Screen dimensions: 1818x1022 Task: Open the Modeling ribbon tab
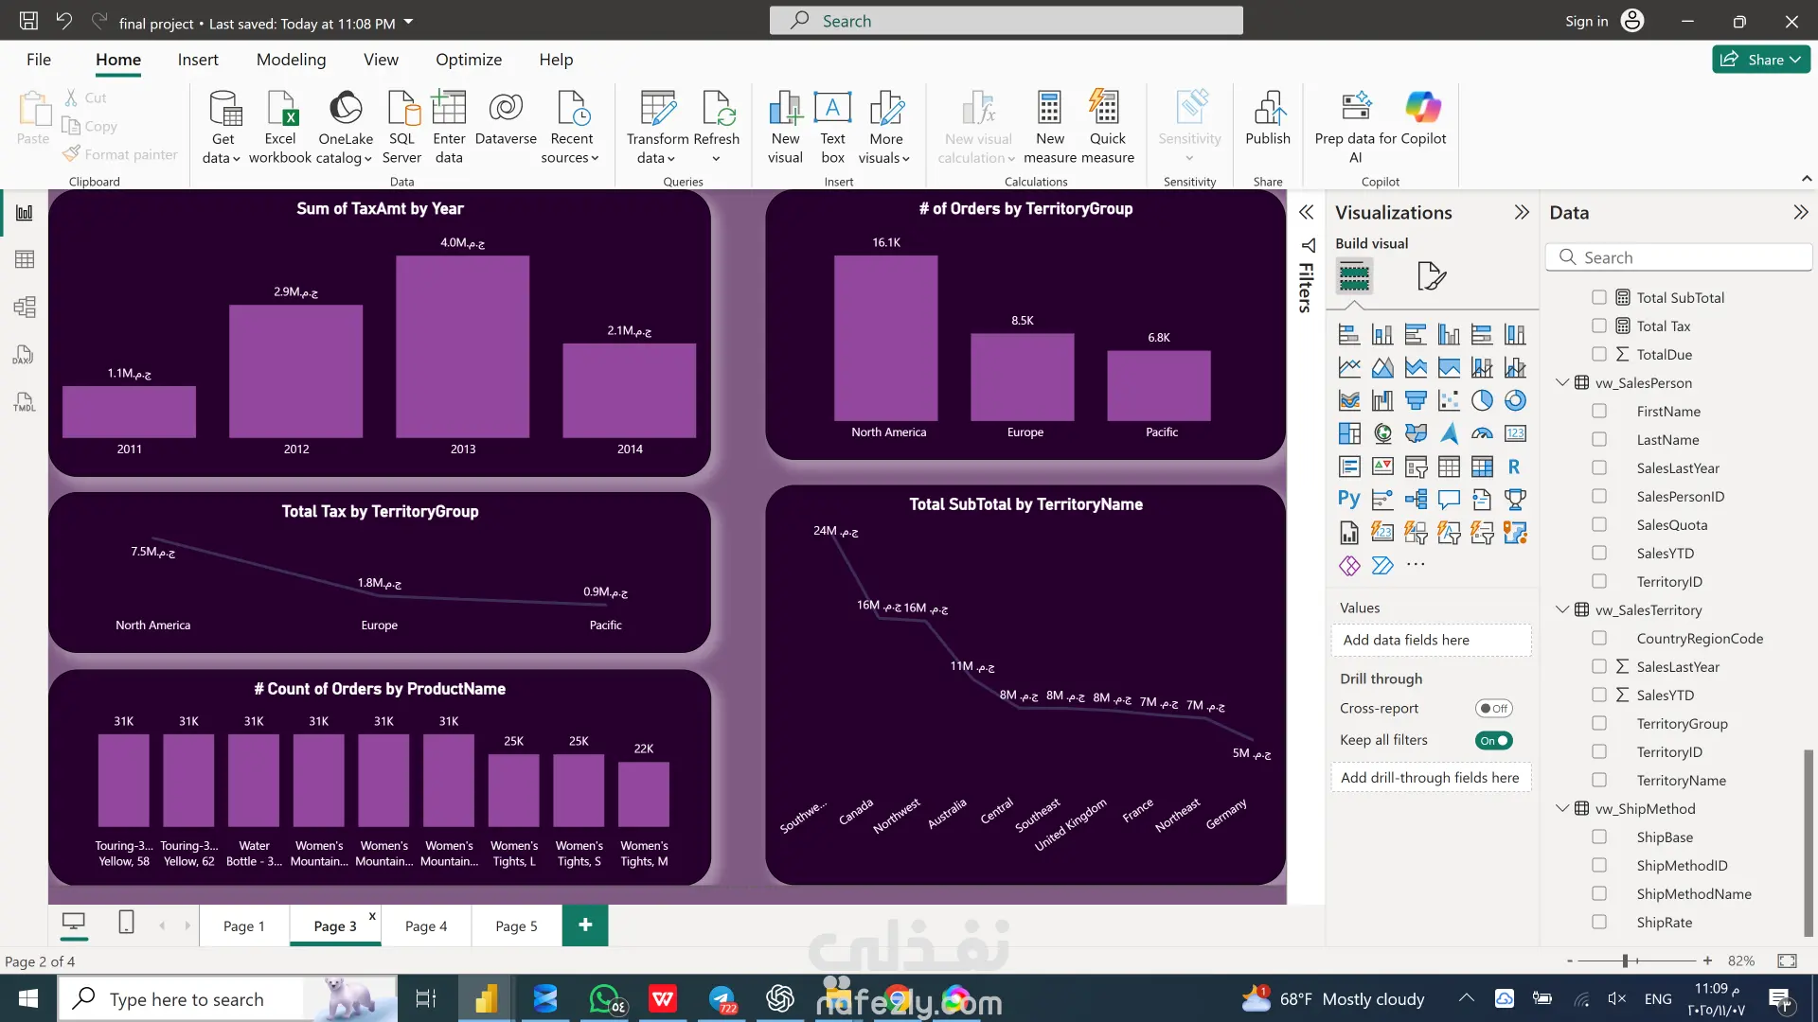coord(291,60)
